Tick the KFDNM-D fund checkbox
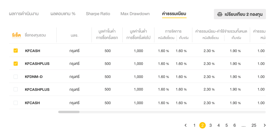277x138 pixels. point(16,76)
